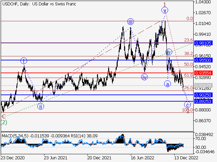This screenshot has height=162, width=217.
Task: Click the 20 Dec 2021 date label
Action: (99, 158)
